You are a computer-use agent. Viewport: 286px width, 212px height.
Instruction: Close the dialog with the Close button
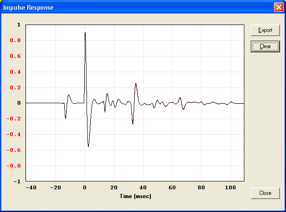[265, 193]
